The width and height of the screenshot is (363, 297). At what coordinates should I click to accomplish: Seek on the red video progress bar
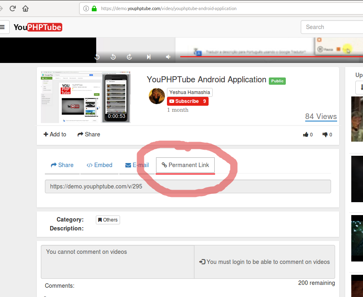point(272,56)
